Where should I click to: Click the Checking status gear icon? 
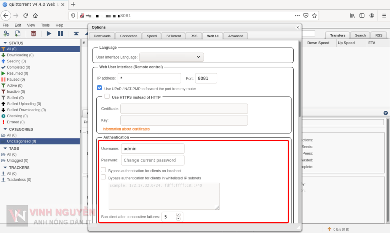pyautogui.click(x=4, y=116)
